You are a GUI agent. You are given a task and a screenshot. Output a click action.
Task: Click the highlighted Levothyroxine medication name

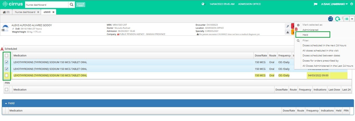[x=50, y=75]
